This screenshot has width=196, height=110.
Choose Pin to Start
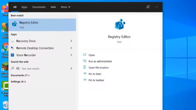[x=95, y=74]
